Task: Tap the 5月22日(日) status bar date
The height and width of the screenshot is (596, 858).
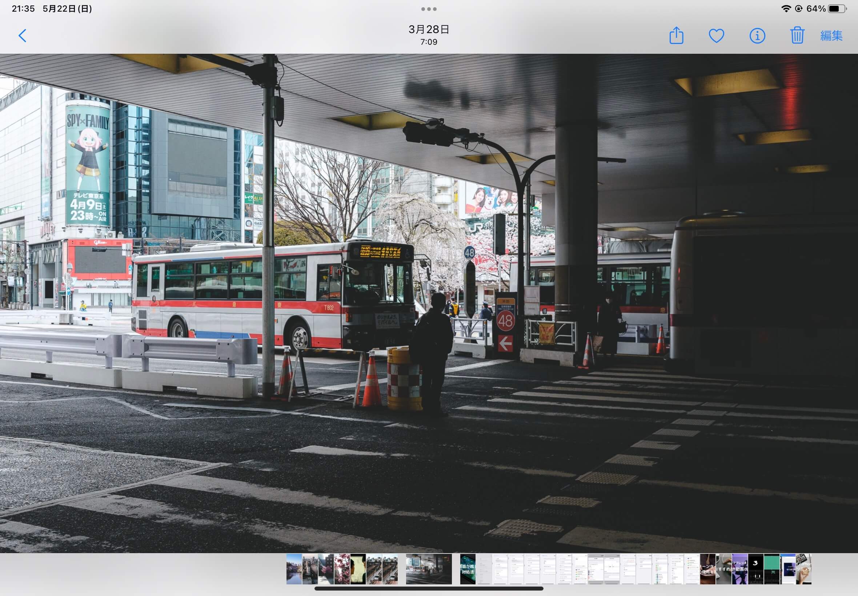Action: [x=67, y=9]
